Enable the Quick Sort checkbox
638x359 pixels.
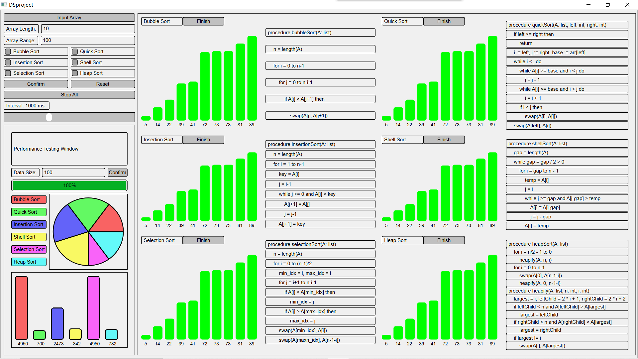[75, 52]
